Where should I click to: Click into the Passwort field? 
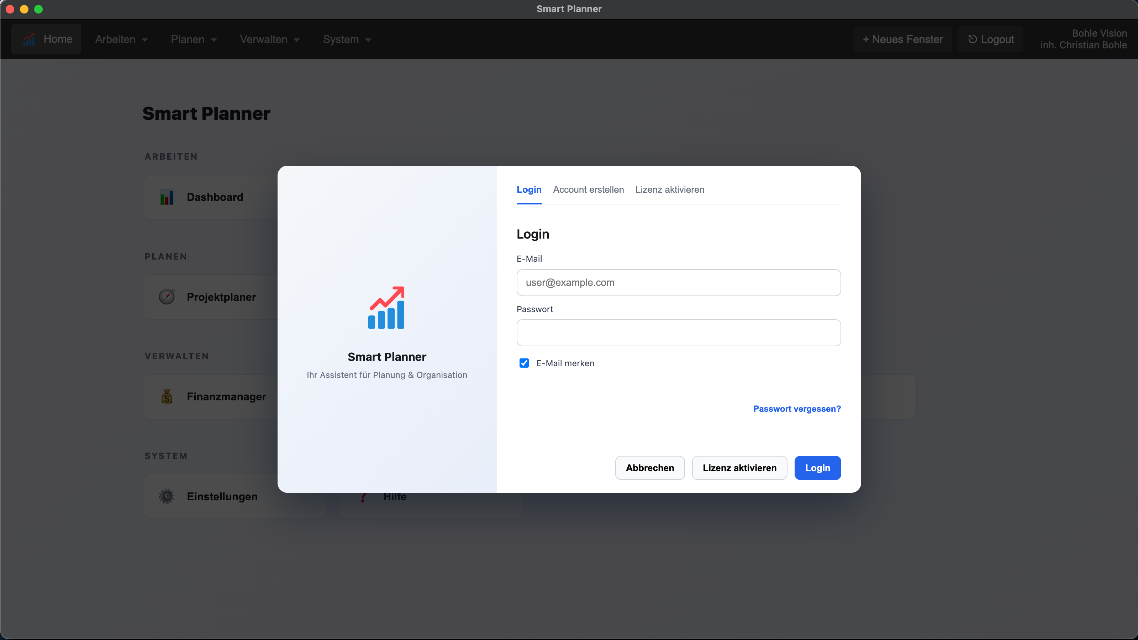pyautogui.click(x=678, y=333)
